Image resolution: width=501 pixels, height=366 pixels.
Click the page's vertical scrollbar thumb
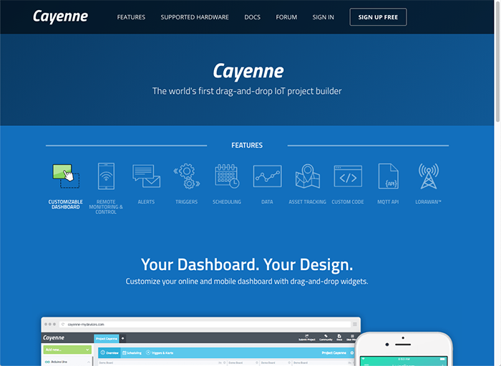coord(497,61)
